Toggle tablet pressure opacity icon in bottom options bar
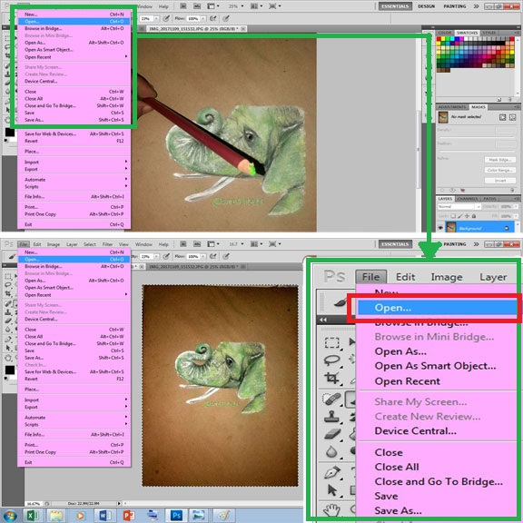 166,256
